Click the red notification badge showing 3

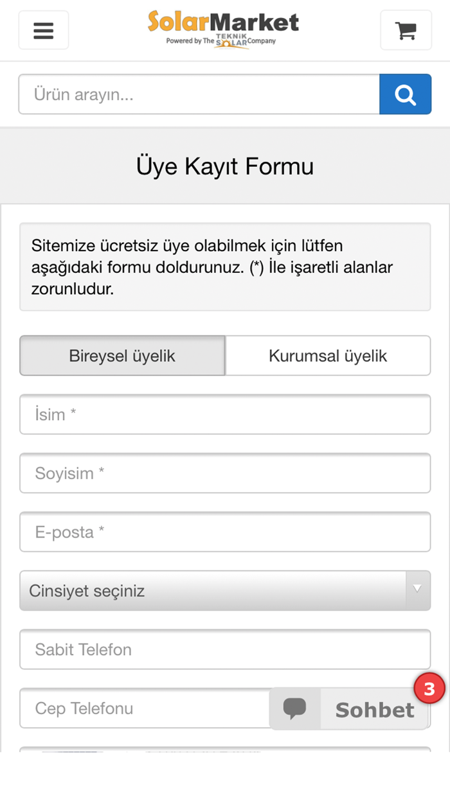point(429,689)
